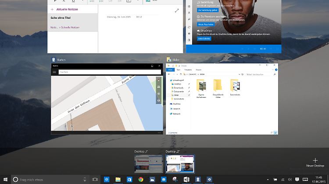Expand the Explorer ribbon chevron
The image size is (329, 184).
tap(273, 69)
